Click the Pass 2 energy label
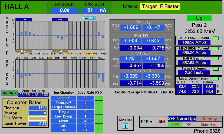224x134 pixels. point(199,25)
